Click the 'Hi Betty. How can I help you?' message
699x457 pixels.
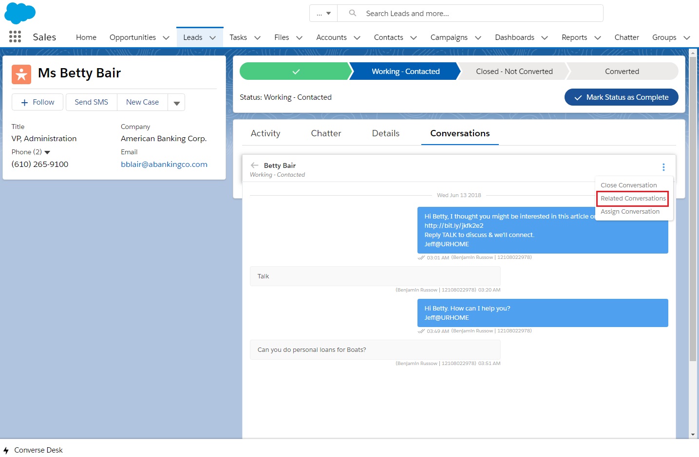(543, 313)
